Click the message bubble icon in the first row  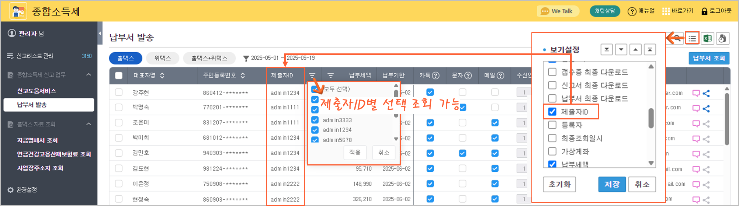pos(696,93)
